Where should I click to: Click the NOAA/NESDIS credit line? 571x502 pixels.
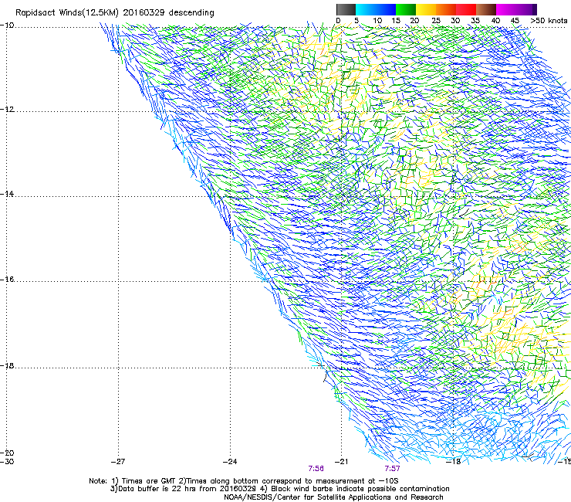coord(333,497)
